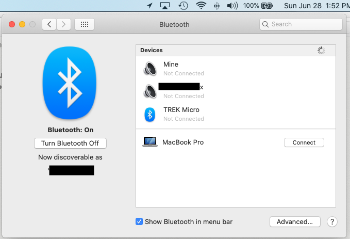The width and height of the screenshot is (350, 239).
Task: Click the Devices list header
Action: (x=236, y=50)
